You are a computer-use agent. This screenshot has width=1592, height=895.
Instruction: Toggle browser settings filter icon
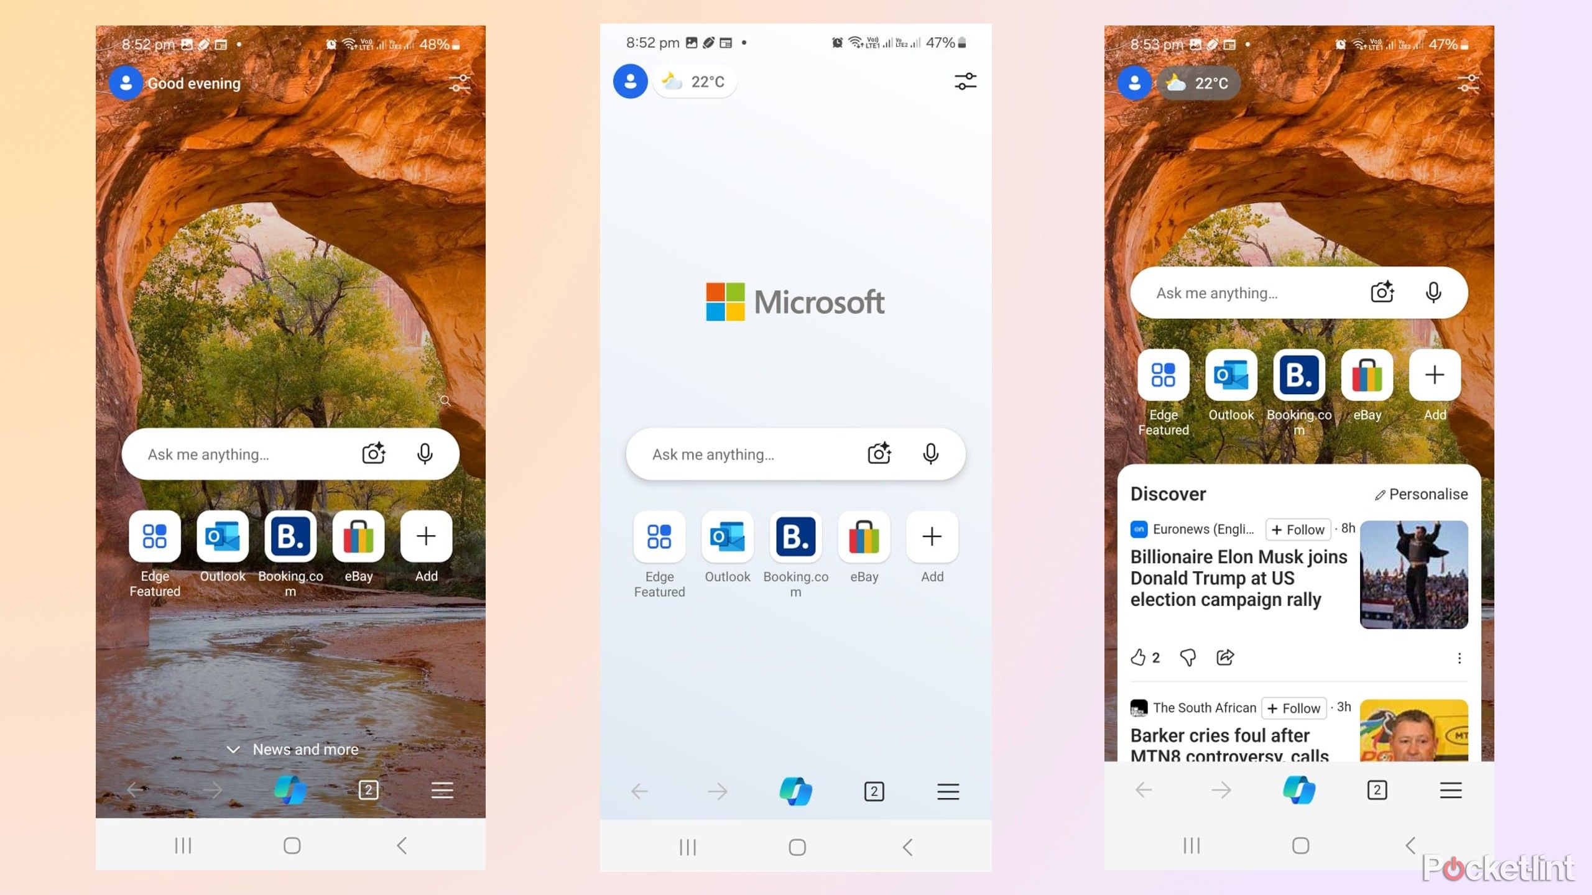point(965,81)
